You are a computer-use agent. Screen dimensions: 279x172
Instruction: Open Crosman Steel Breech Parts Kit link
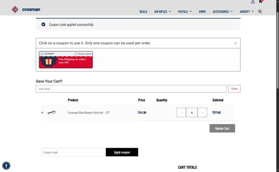coord(88,113)
